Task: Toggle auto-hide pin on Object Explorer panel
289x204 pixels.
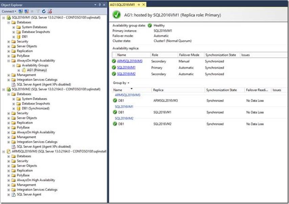Action: pyautogui.click(x=100, y=5)
